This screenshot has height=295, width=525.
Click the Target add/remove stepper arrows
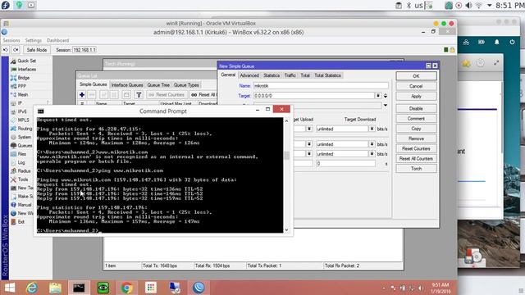click(x=386, y=96)
